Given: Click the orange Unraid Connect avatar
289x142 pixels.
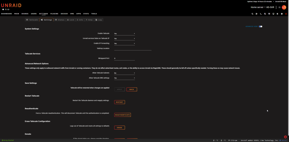Looking at the screenshot, I should (x=284, y=8).
